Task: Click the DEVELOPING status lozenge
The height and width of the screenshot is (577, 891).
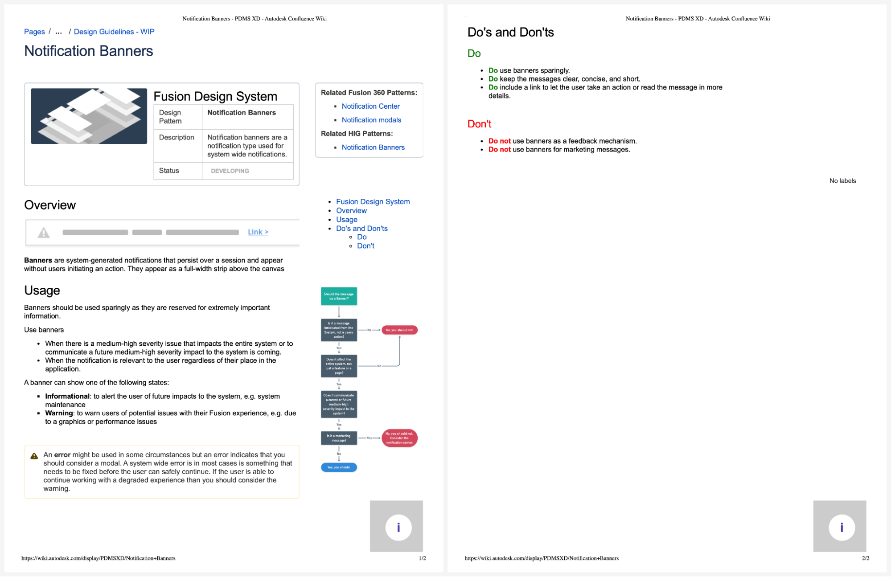Action: (230, 171)
